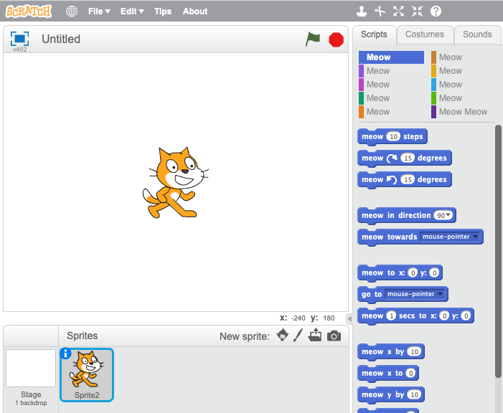Viewport: 503px width, 413px height.
Task: Select the Shrink sprite tool
Action: pyautogui.click(x=417, y=11)
